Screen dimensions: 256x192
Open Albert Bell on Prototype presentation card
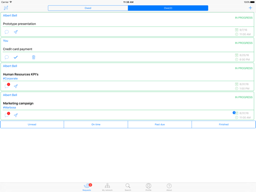(10, 15)
